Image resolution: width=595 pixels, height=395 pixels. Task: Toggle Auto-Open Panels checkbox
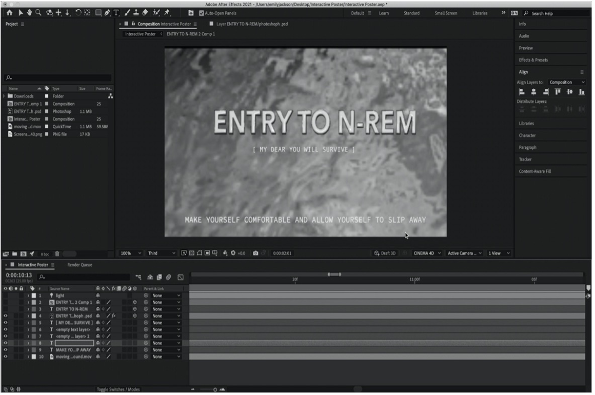tap(202, 13)
